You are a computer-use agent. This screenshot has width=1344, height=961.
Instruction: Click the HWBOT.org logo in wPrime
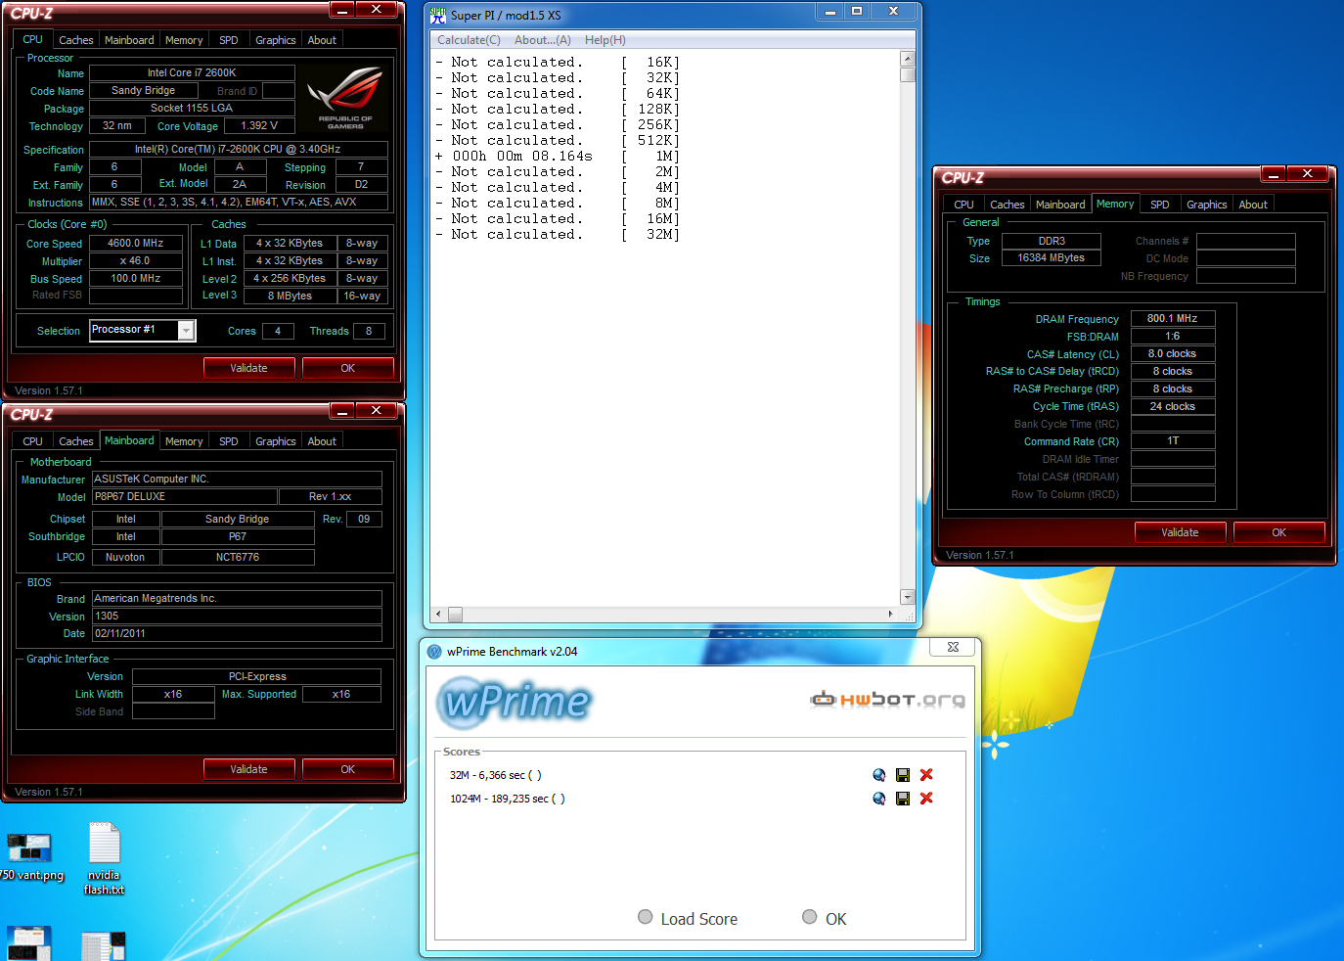[x=887, y=699]
